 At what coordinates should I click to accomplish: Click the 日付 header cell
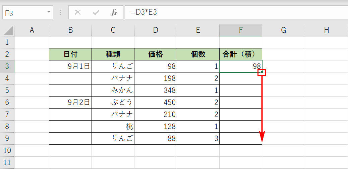[x=70, y=54]
